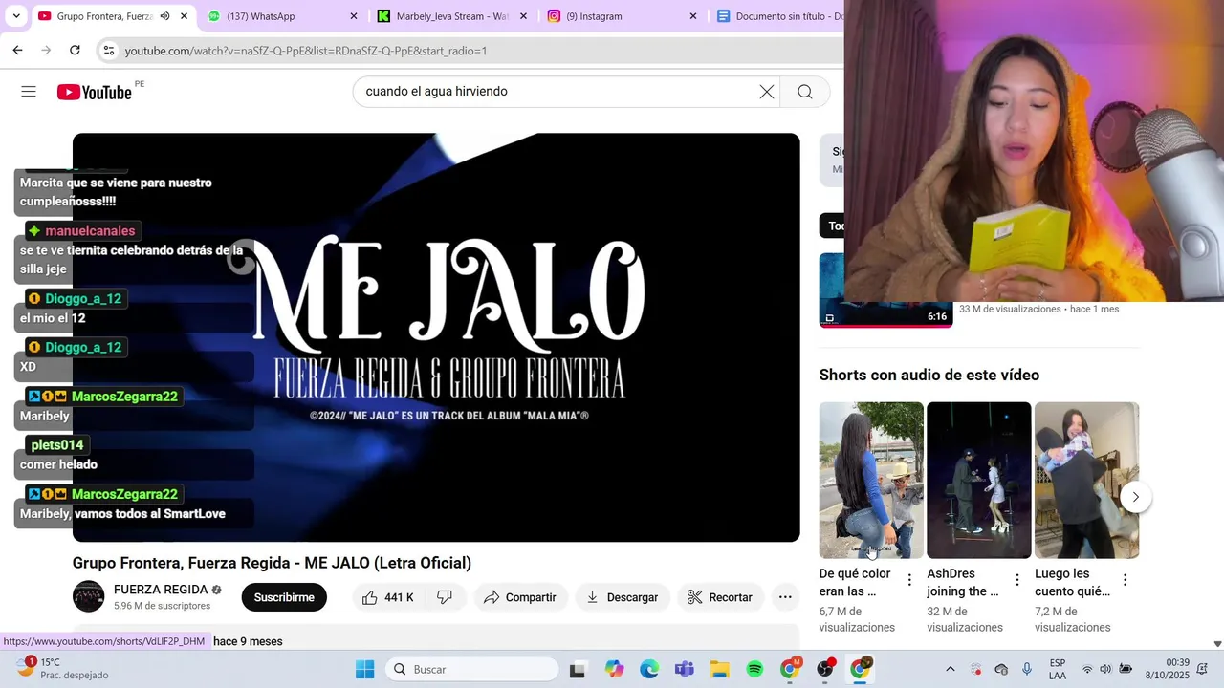Click Suscribirme button

(284, 597)
